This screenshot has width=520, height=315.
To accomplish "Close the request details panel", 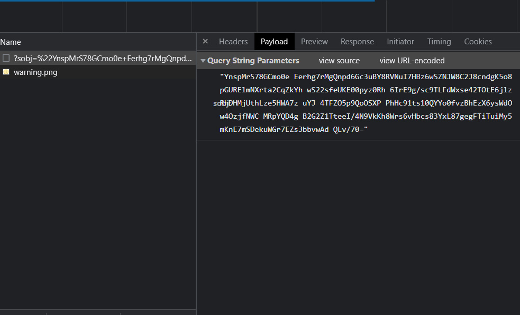I will pos(205,41).
